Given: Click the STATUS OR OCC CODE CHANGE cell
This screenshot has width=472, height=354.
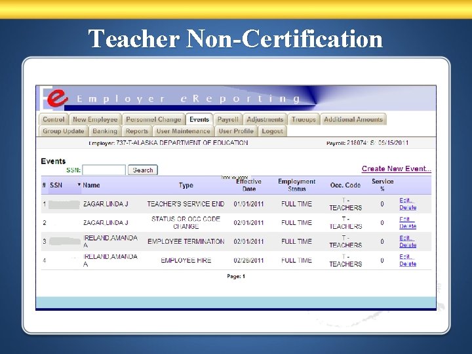Looking at the screenshot, I should pyautogui.click(x=186, y=222).
